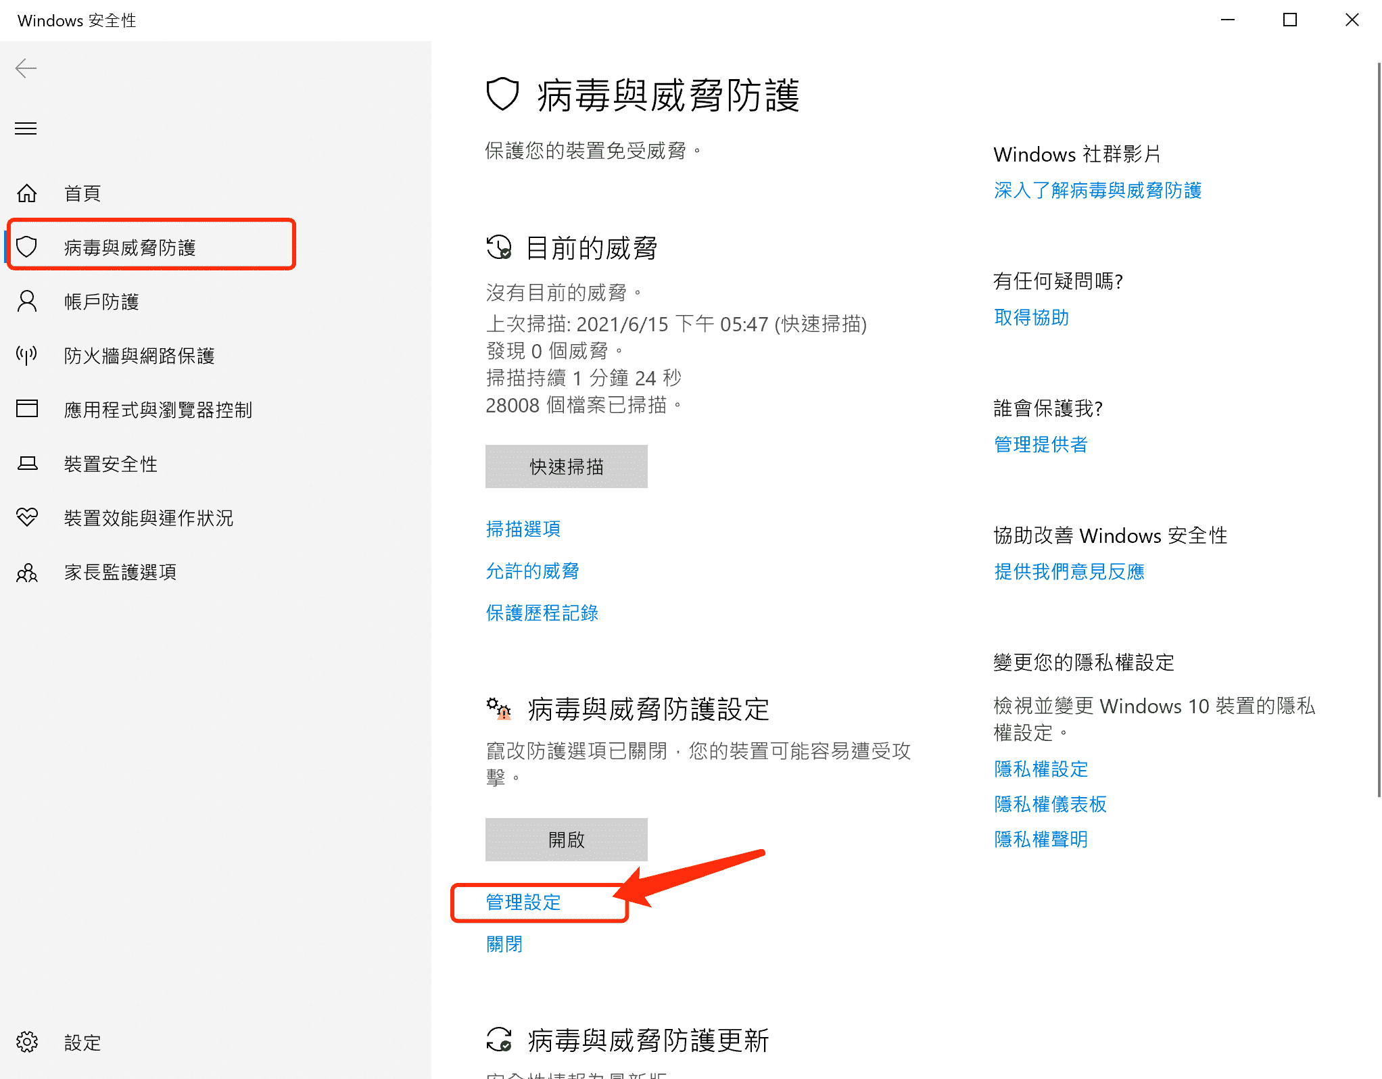
Task: Open the 管理設定 link
Action: pyautogui.click(x=523, y=903)
